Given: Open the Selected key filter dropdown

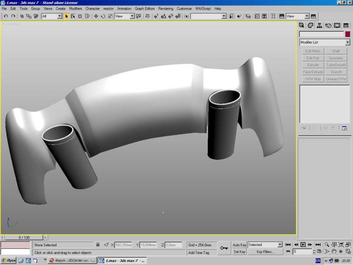Looking at the screenshot, I should tap(265, 245).
